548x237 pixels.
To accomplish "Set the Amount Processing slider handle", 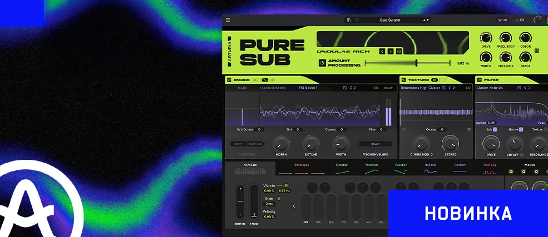I will [x=416, y=63].
